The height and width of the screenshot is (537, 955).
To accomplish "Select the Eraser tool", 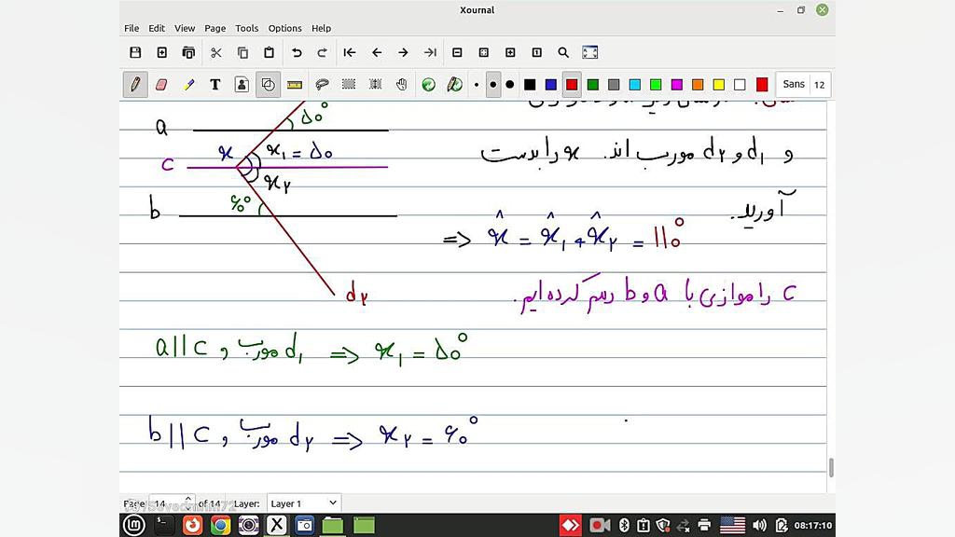I will (161, 85).
